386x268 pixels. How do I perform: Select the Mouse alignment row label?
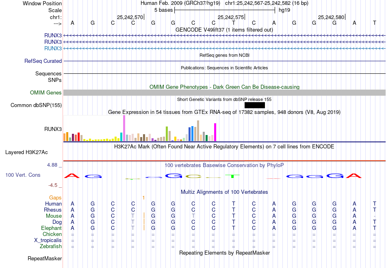[54, 216]
